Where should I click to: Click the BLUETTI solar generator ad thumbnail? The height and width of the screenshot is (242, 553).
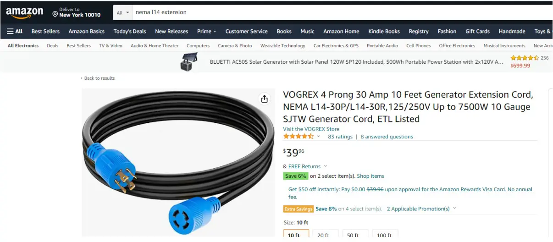[x=189, y=62]
